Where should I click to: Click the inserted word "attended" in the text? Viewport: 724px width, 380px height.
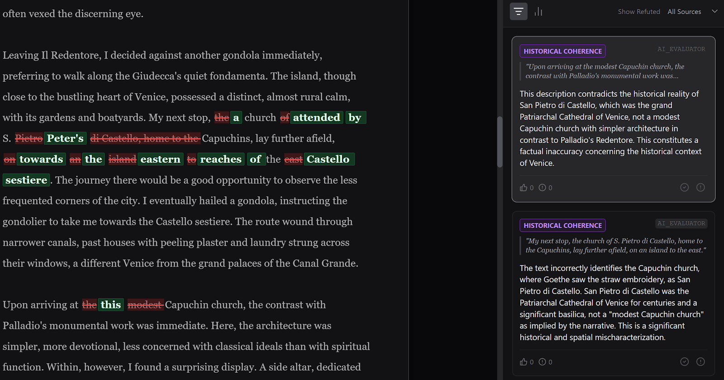pyautogui.click(x=316, y=118)
